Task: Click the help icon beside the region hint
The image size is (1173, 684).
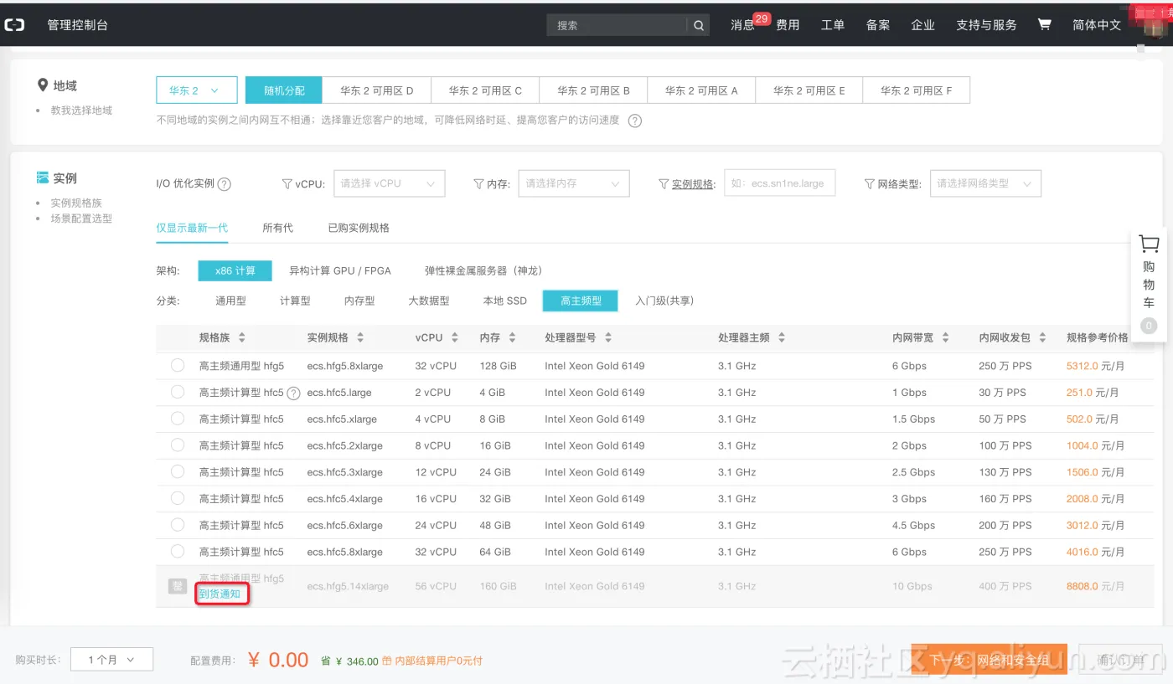Action: coord(635,121)
